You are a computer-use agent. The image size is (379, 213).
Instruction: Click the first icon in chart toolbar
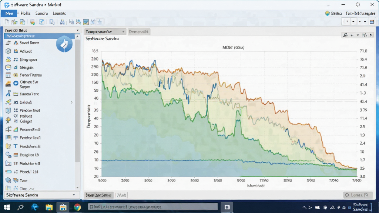pos(345,35)
